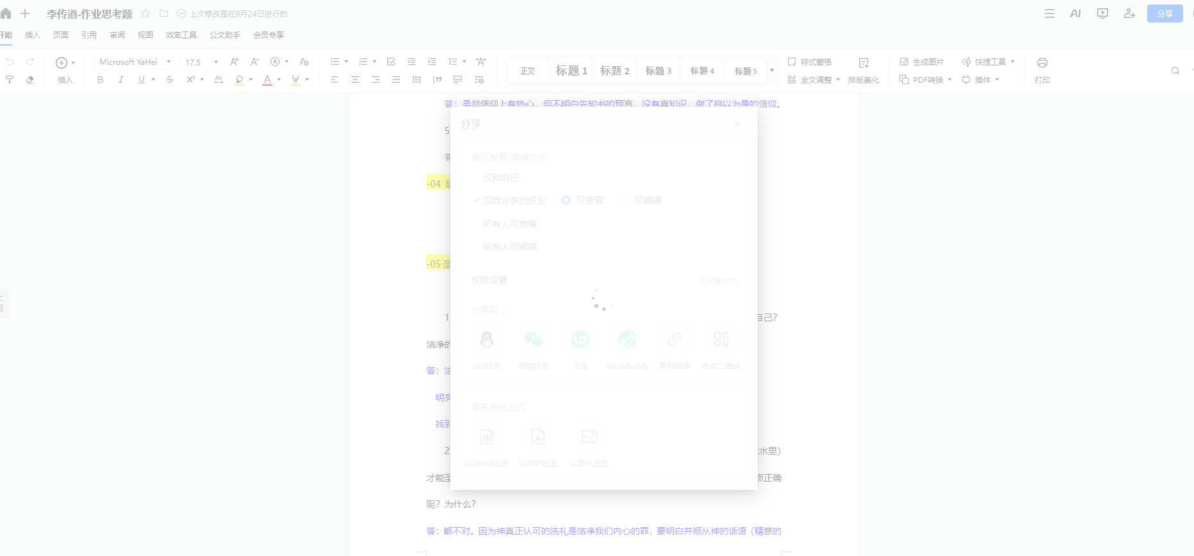Select the 可查看 radio button

tap(566, 200)
